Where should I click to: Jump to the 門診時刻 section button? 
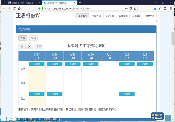pos(96,16)
